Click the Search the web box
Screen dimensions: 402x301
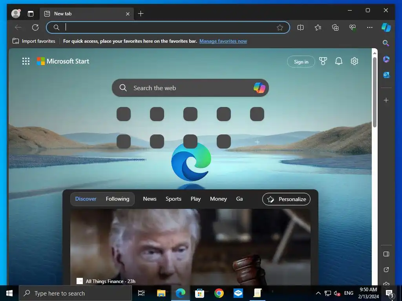point(190,88)
